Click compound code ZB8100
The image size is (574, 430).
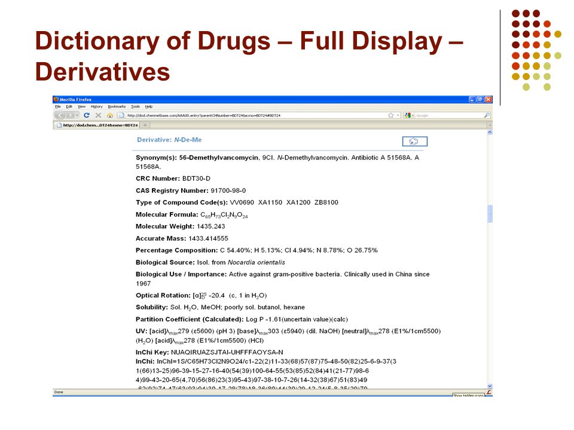pyautogui.click(x=326, y=202)
